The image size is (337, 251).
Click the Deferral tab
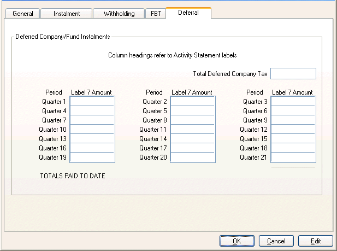point(188,13)
